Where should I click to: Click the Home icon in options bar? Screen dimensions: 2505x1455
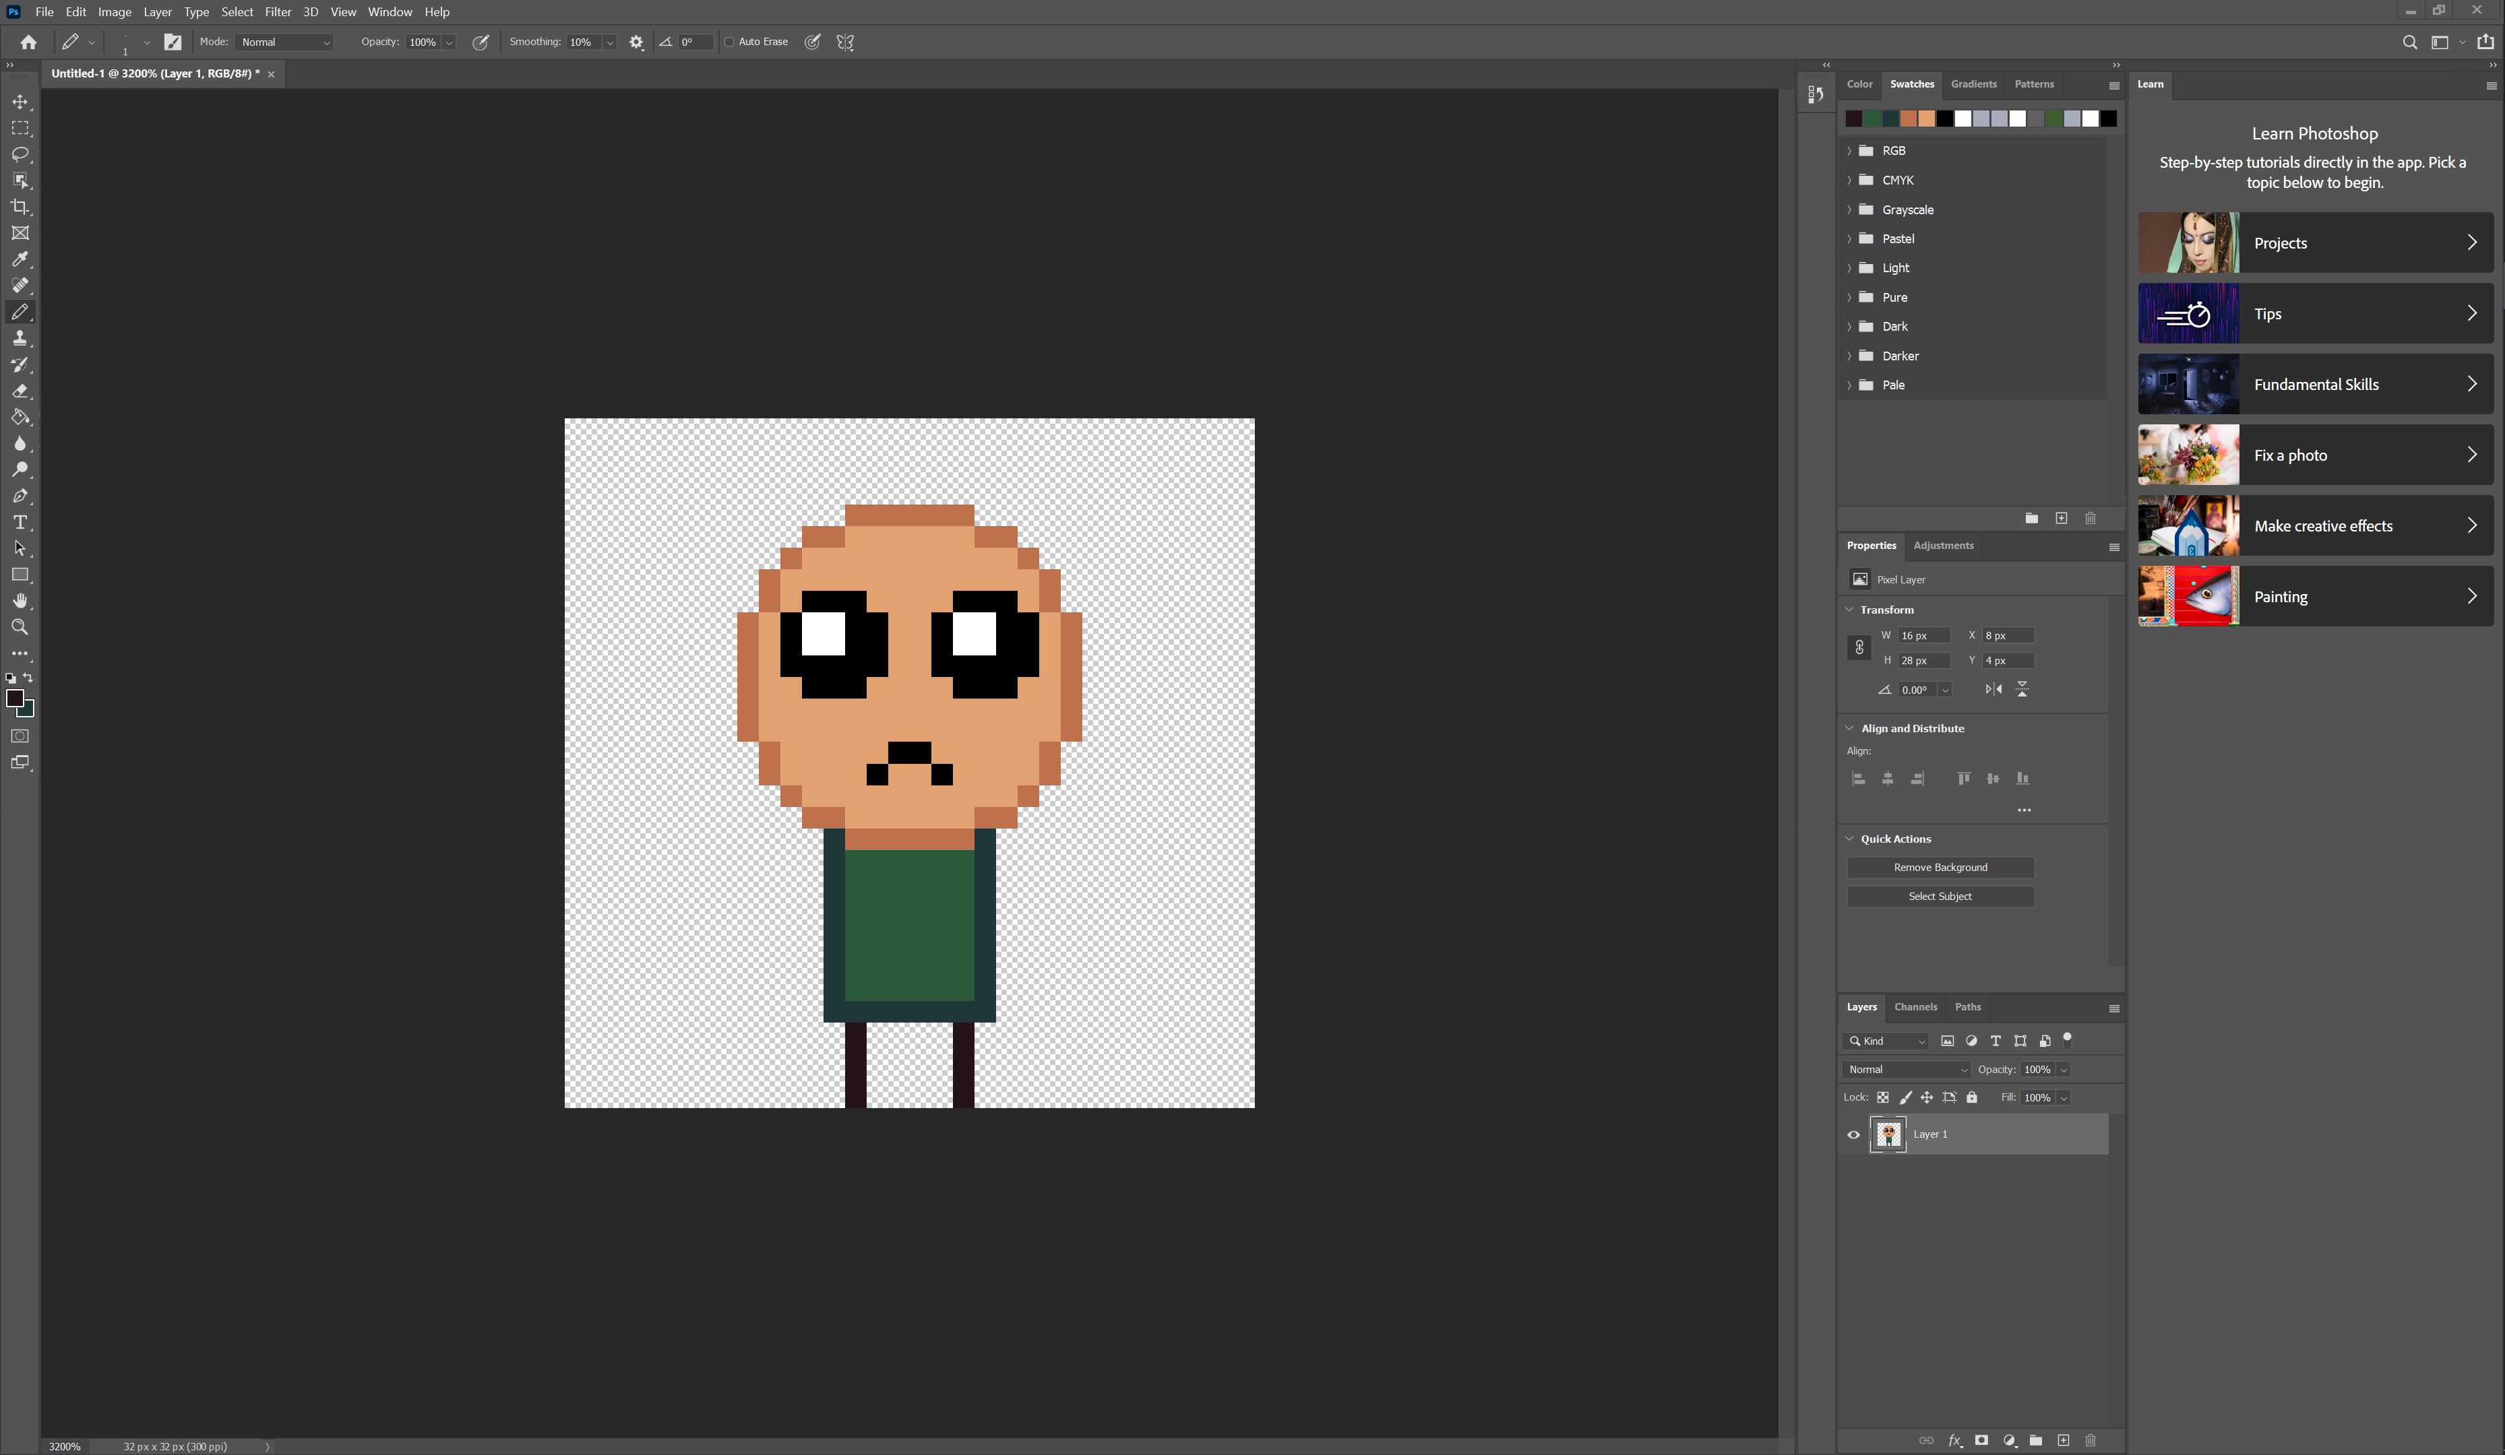tap(28, 42)
